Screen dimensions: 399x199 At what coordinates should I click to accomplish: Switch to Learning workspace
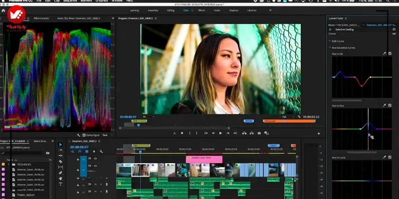[x=134, y=10]
